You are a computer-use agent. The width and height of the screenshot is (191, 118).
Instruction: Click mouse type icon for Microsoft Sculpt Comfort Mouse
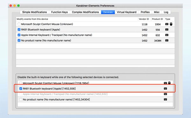tap(171, 24)
